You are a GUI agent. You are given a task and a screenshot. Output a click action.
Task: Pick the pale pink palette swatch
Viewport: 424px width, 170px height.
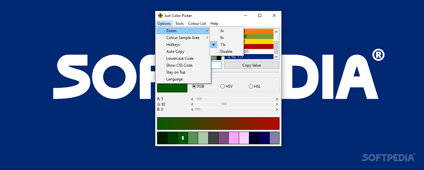coord(244,138)
